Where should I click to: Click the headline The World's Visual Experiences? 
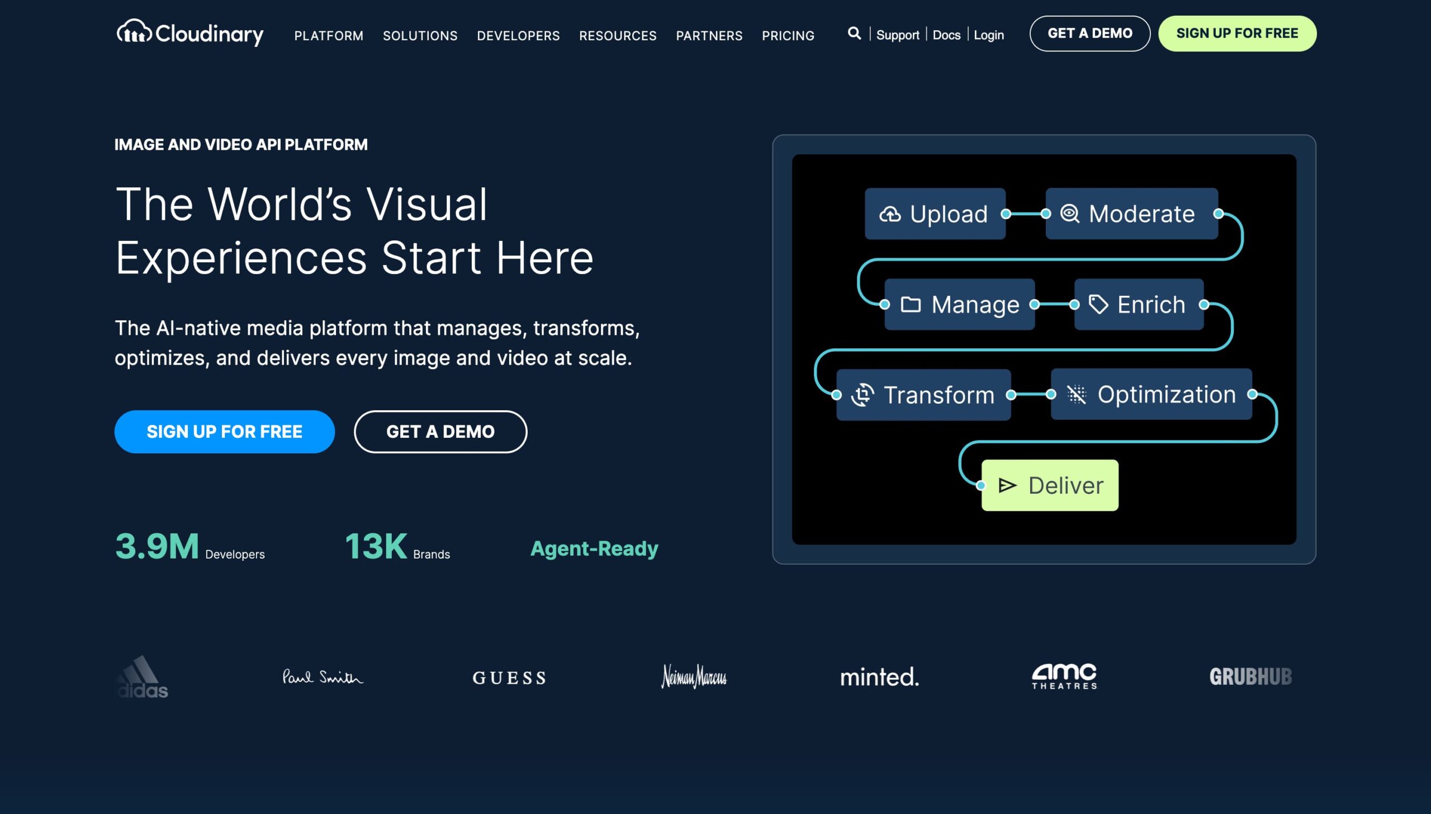(354, 231)
